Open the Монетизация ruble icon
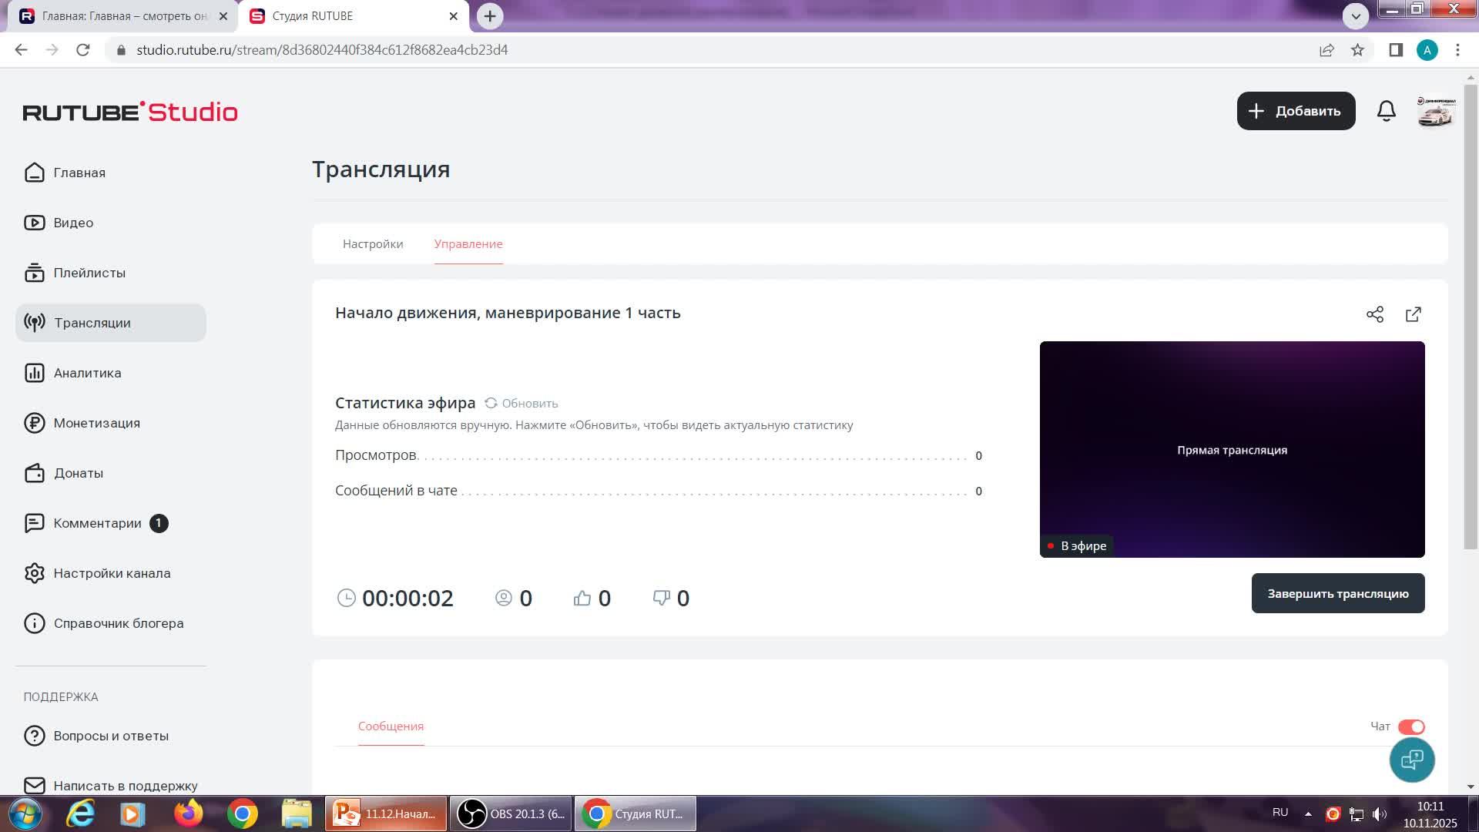 point(34,423)
